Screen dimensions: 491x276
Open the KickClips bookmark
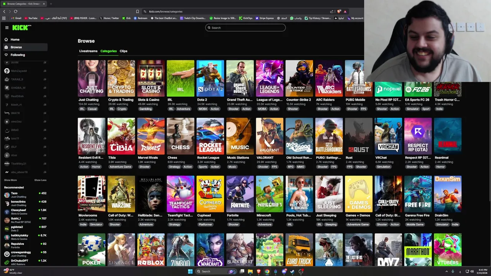(246, 18)
